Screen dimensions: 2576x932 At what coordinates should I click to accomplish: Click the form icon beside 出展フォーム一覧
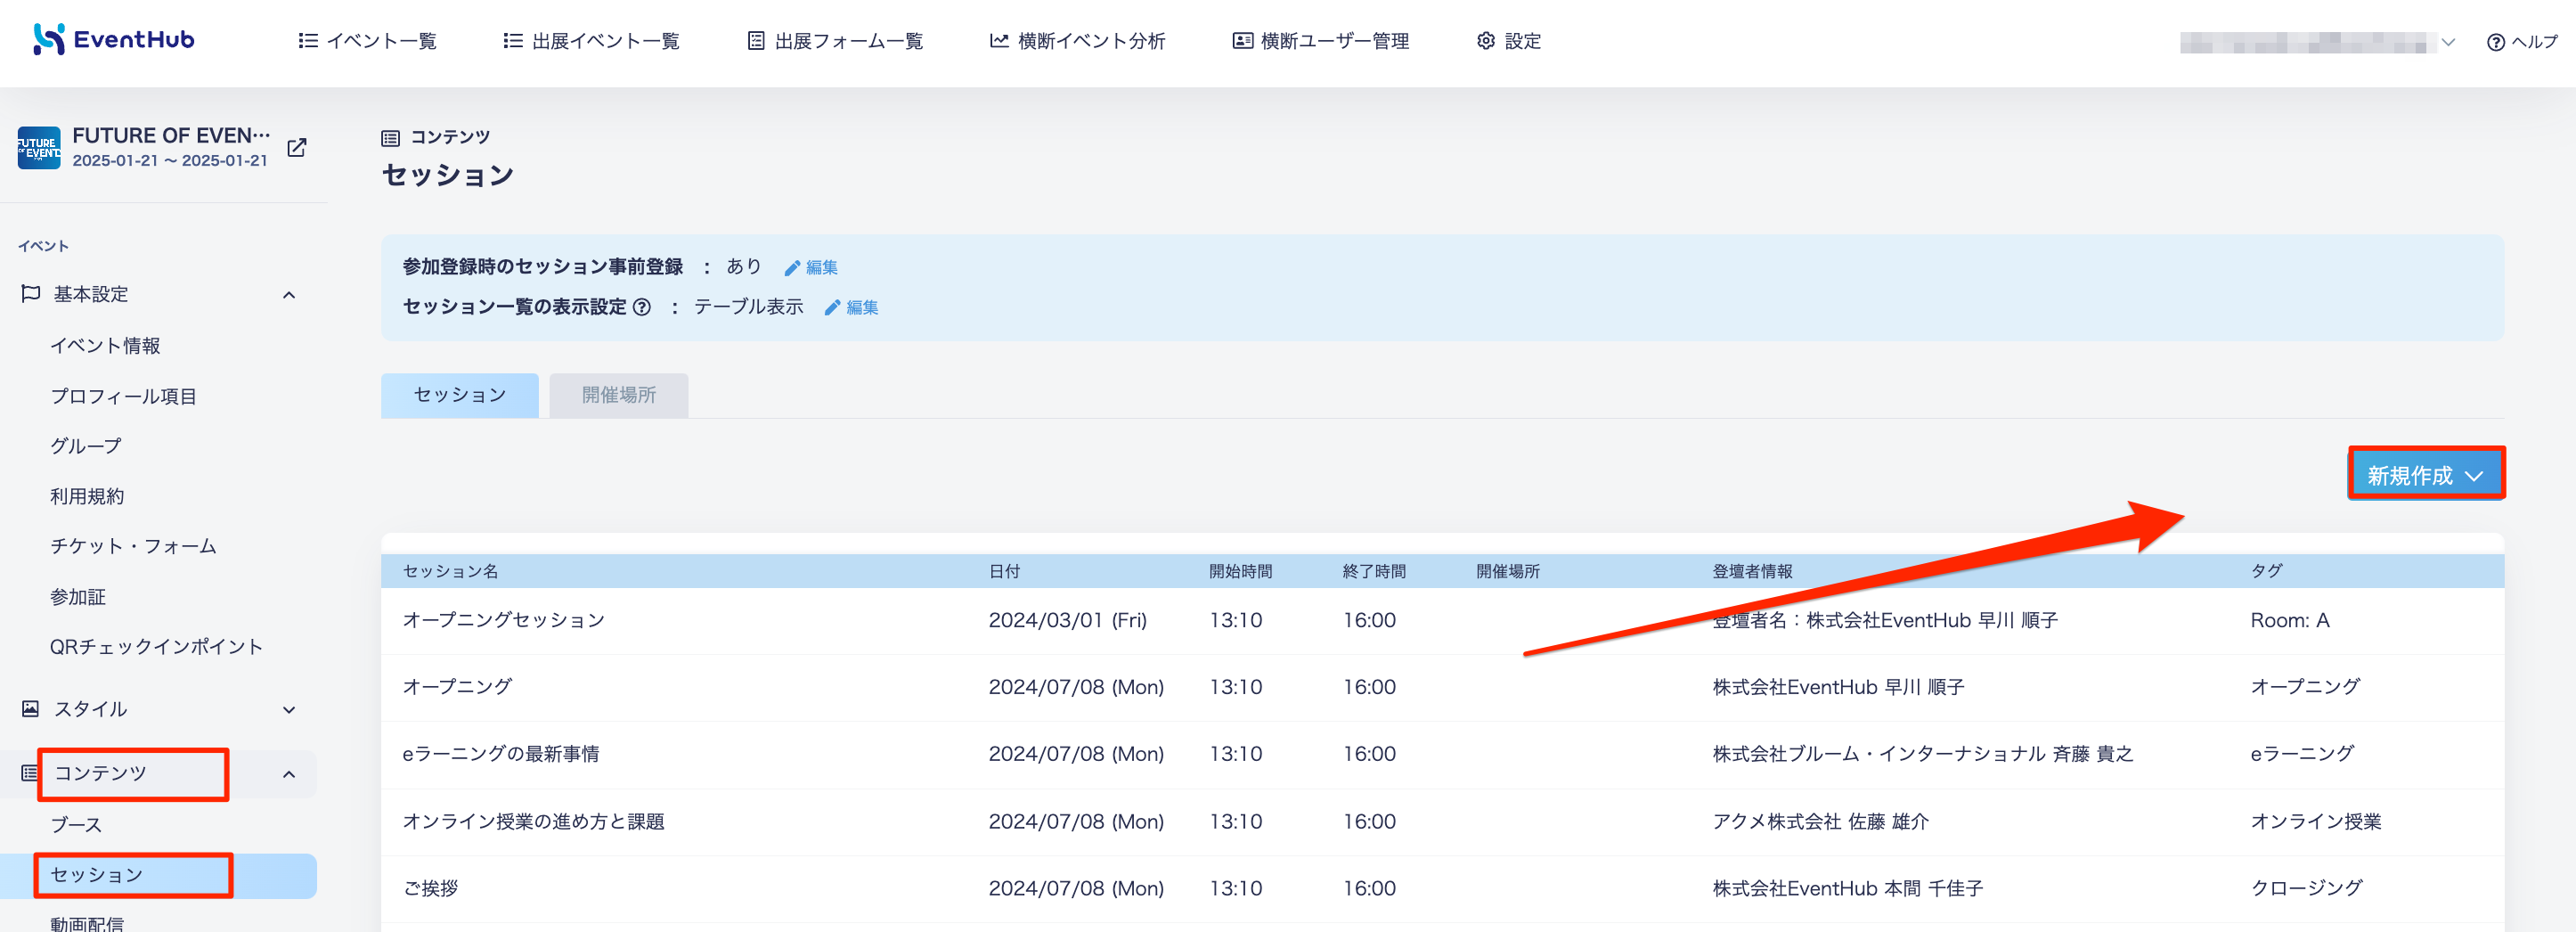pyautogui.click(x=756, y=41)
